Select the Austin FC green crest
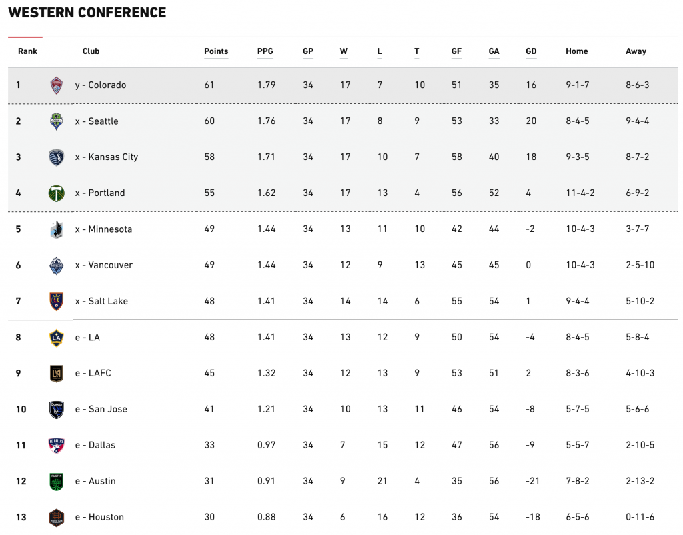683x535 pixels. point(56,482)
